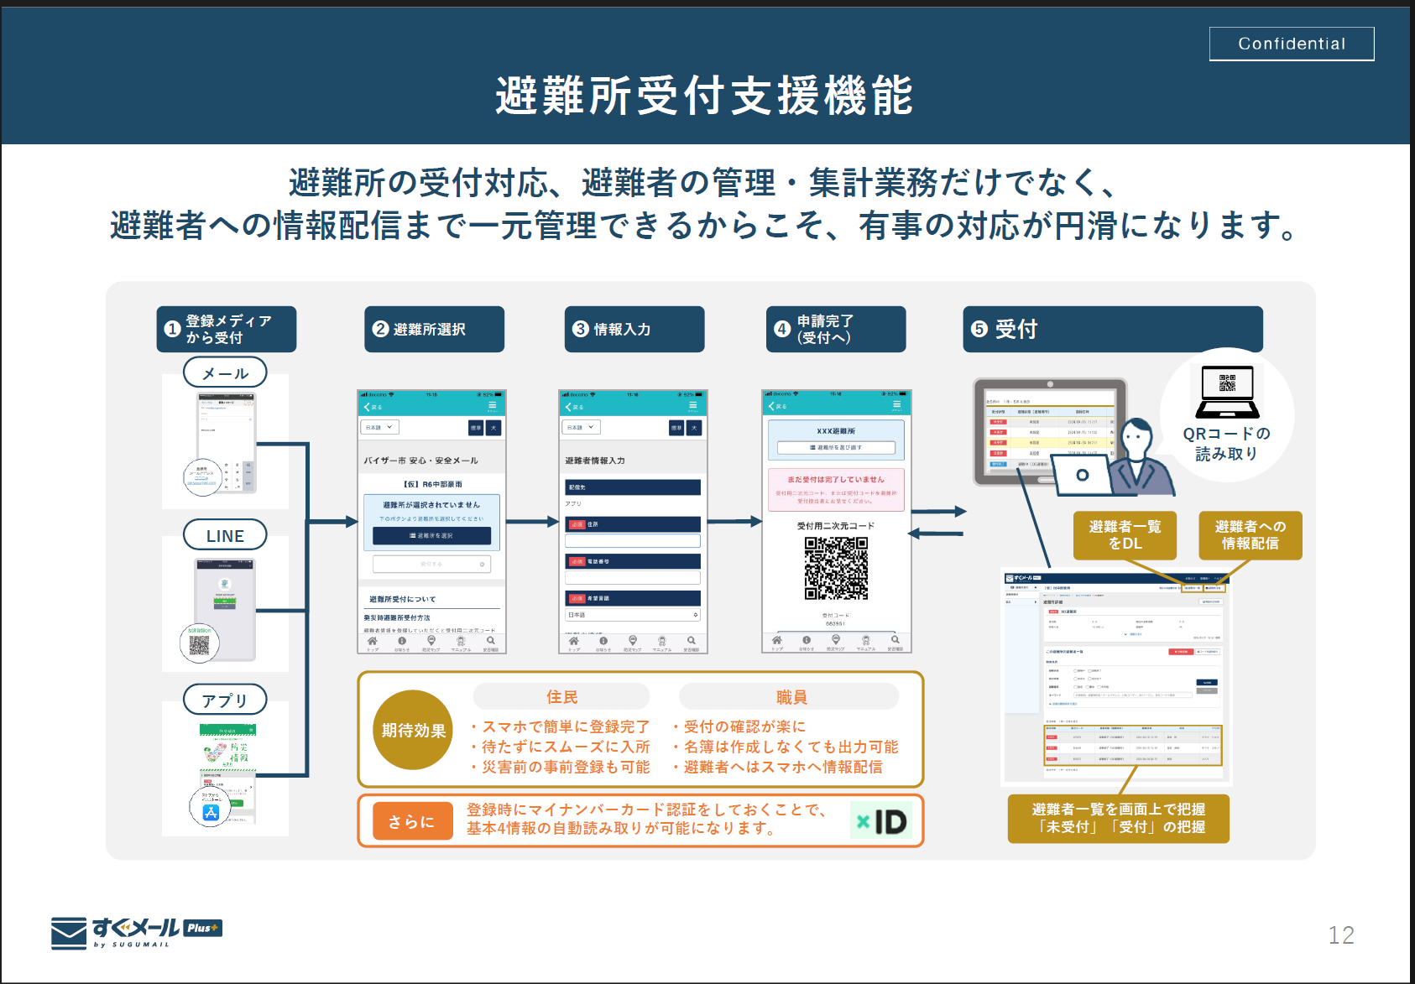
Task: Open hamburger menu on shelter selection phone screen
Action: [493, 406]
